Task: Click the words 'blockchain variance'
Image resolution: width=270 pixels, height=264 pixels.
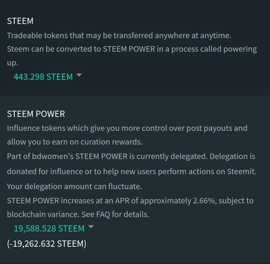Action: click(43, 214)
